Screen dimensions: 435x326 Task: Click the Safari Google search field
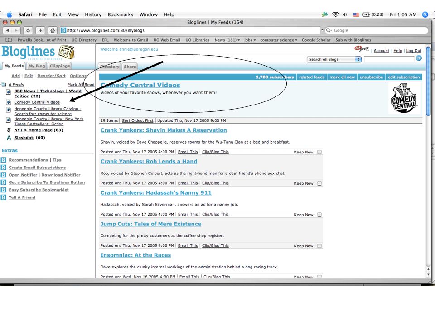[377, 30]
